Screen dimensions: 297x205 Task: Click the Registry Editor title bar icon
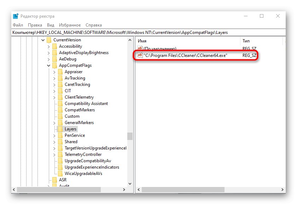[16, 16]
